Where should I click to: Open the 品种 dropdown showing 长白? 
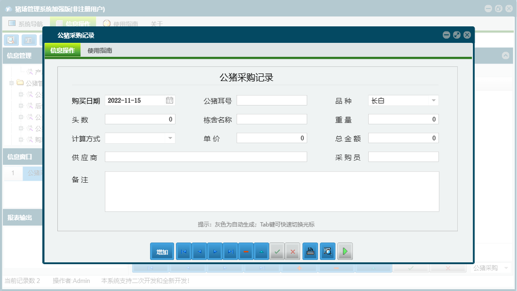(x=433, y=100)
